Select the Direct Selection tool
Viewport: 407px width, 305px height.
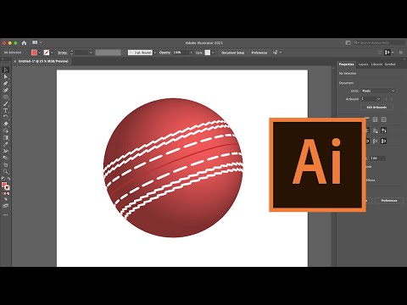pos(6,76)
